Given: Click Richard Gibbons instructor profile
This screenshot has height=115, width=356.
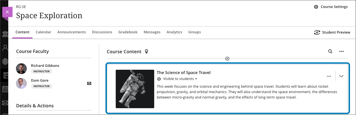Looking at the screenshot, I should click(45, 66).
